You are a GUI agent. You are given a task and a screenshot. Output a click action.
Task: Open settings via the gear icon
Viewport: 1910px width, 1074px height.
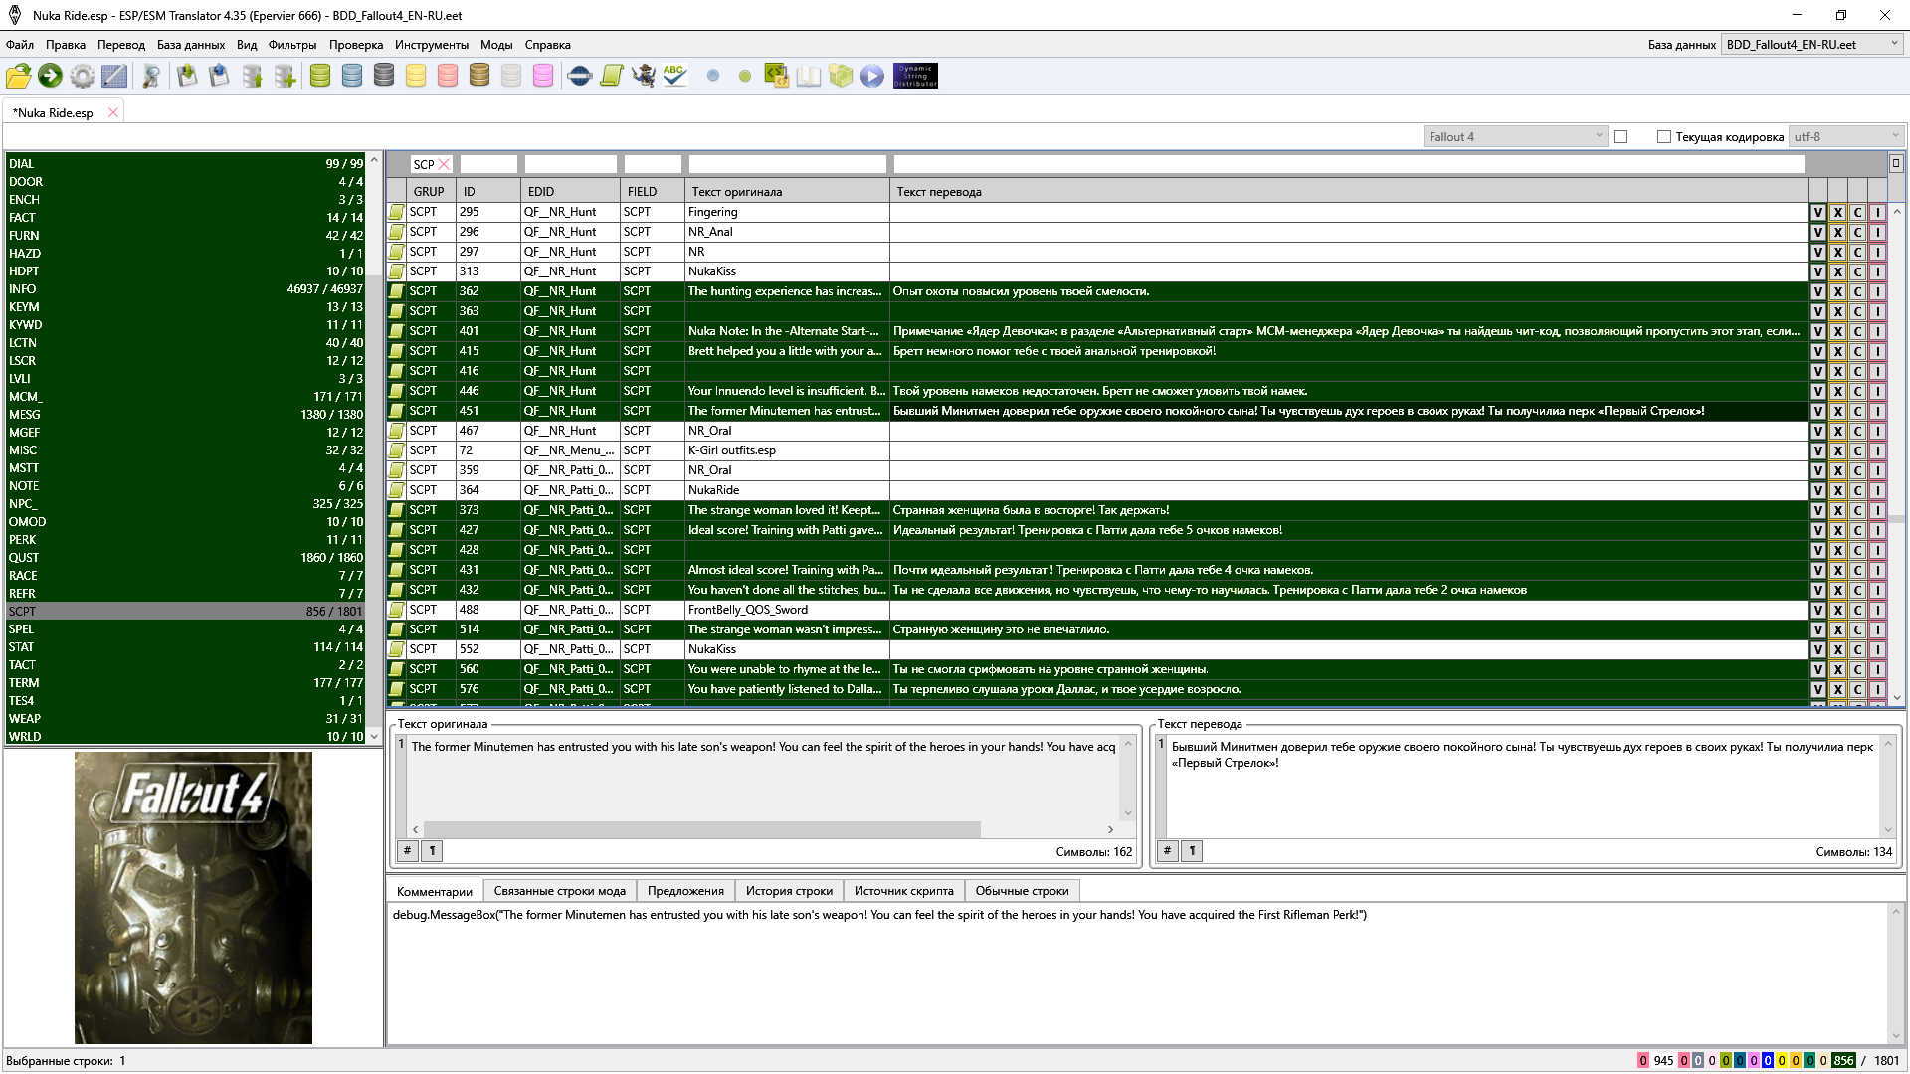coord(83,76)
